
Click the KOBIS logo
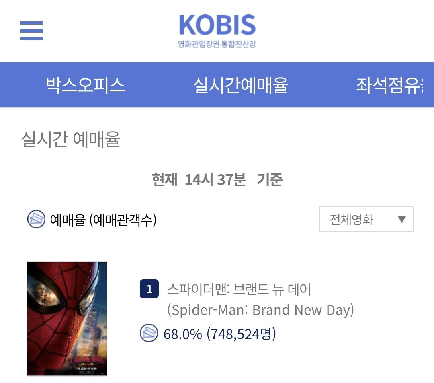pos(217,31)
